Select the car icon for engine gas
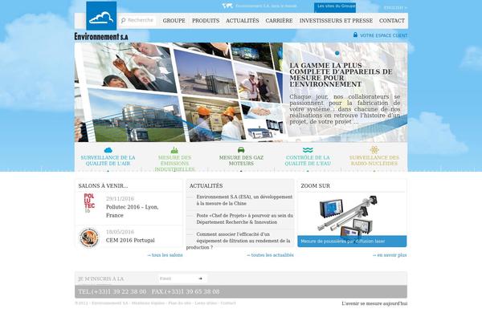 241,150
